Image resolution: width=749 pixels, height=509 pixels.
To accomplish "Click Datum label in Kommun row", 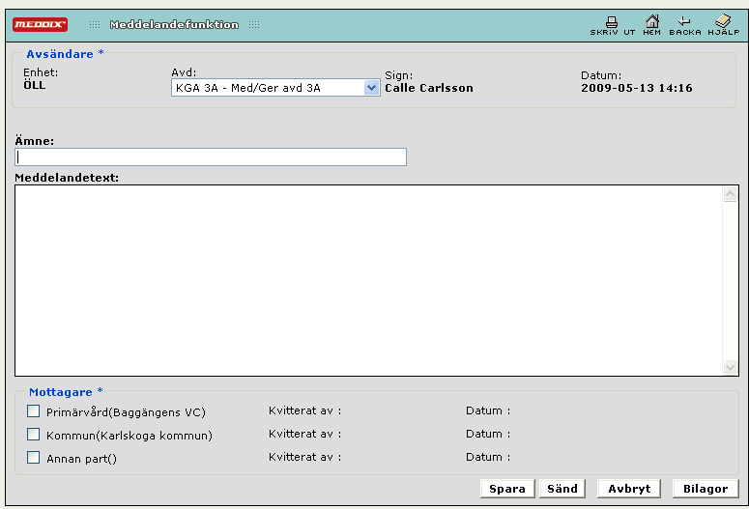I will click(x=488, y=434).
